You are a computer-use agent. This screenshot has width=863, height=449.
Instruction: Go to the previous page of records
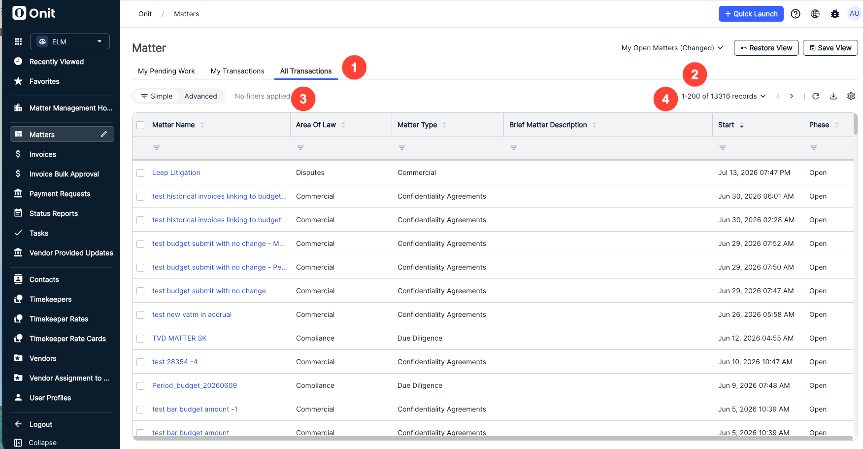pos(778,96)
